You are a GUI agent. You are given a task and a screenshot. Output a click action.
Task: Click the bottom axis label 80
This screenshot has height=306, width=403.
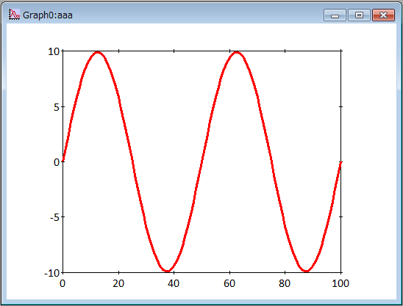285,283
